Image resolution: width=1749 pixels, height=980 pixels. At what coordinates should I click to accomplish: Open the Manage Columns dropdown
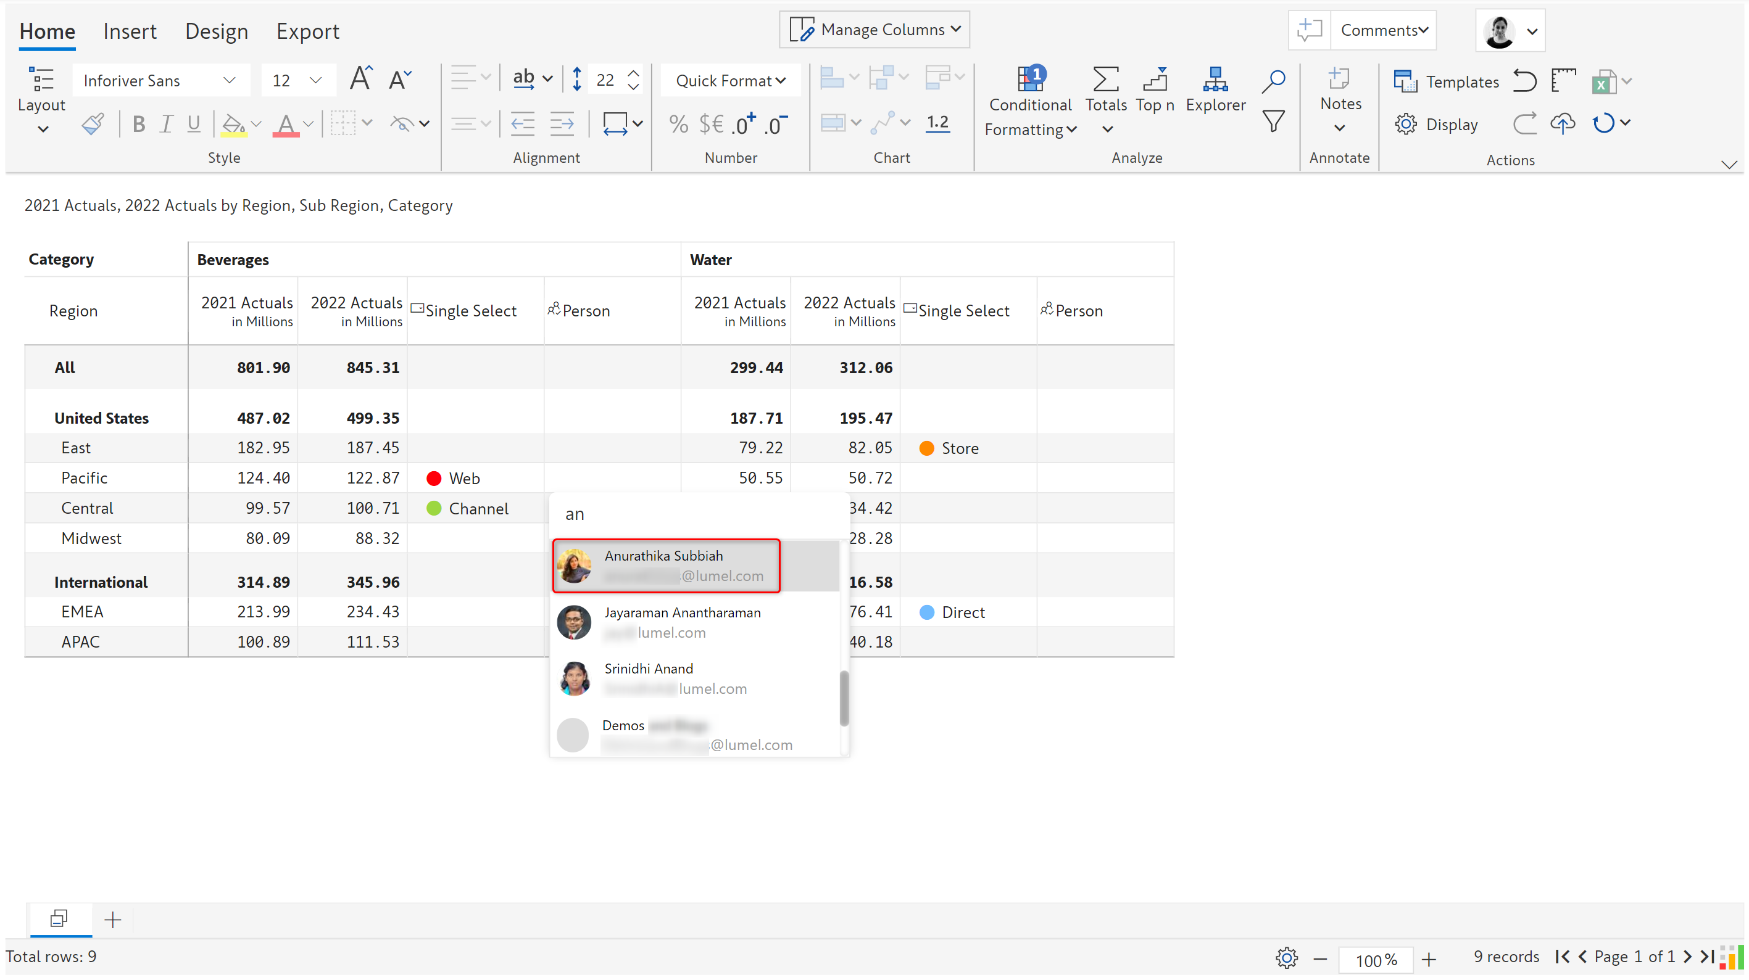pos(874,30)
